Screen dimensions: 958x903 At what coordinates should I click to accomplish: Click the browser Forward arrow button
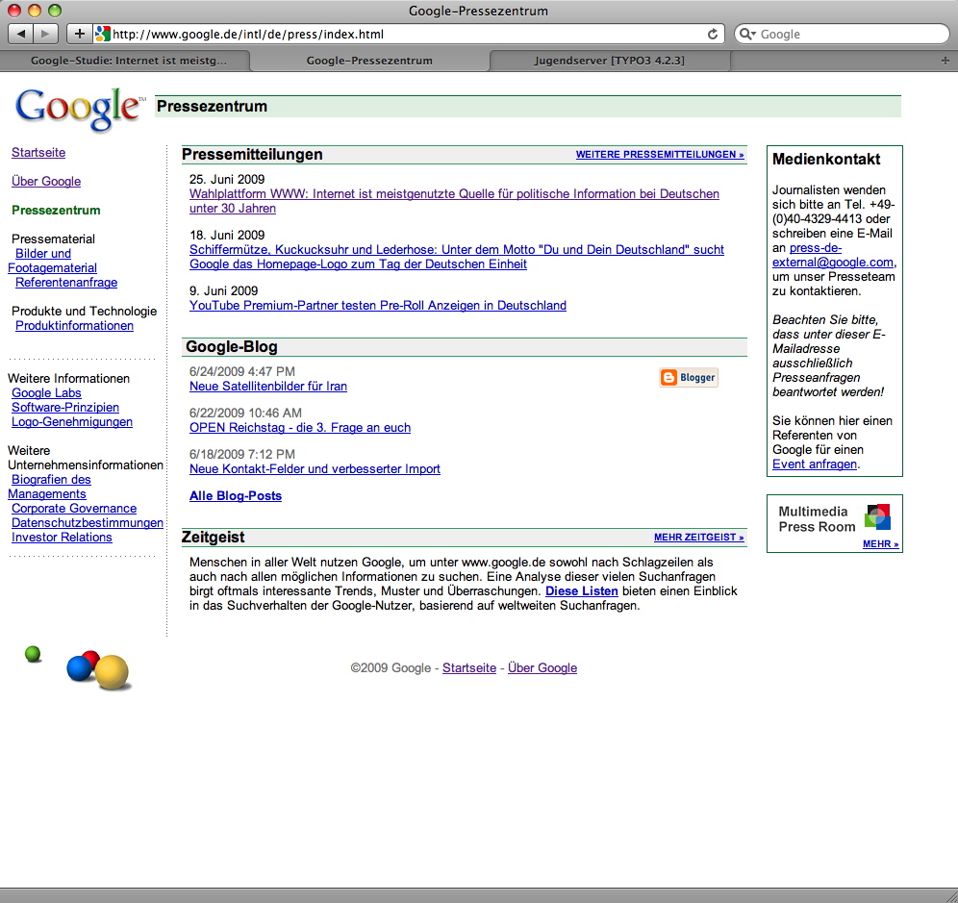tap(46, 34)
